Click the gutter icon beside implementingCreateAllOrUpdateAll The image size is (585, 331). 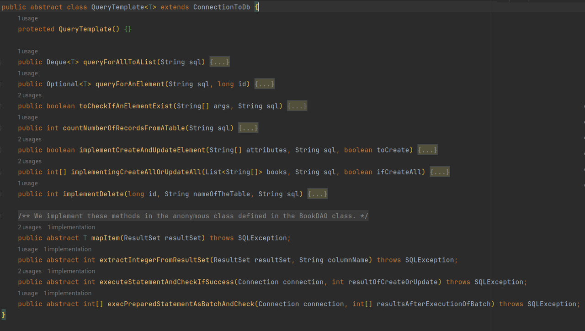(x=2, y=172)
